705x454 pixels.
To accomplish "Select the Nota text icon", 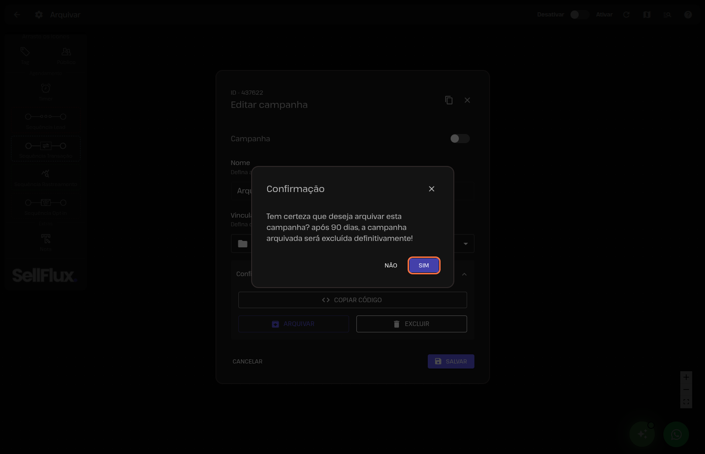I will point(46,239).
